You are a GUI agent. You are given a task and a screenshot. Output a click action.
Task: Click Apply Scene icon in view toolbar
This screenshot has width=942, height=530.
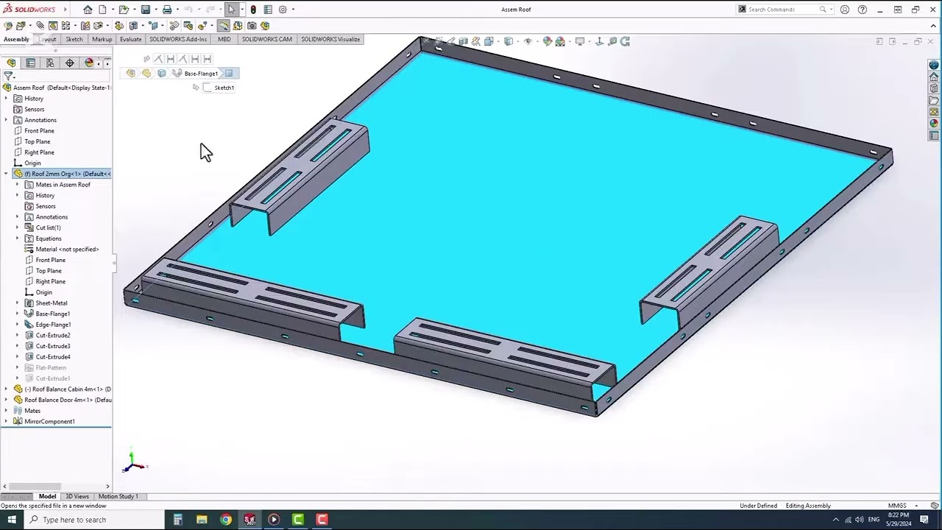click(560, 42)
